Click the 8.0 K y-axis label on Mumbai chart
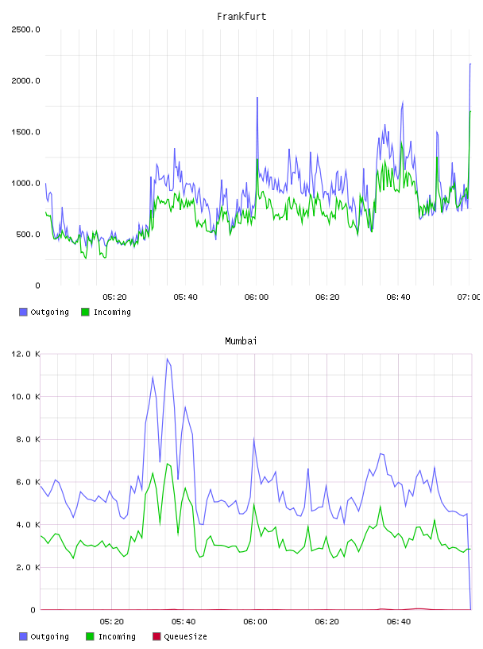Viewport: 483px width, 649px height. pos(28,439)
